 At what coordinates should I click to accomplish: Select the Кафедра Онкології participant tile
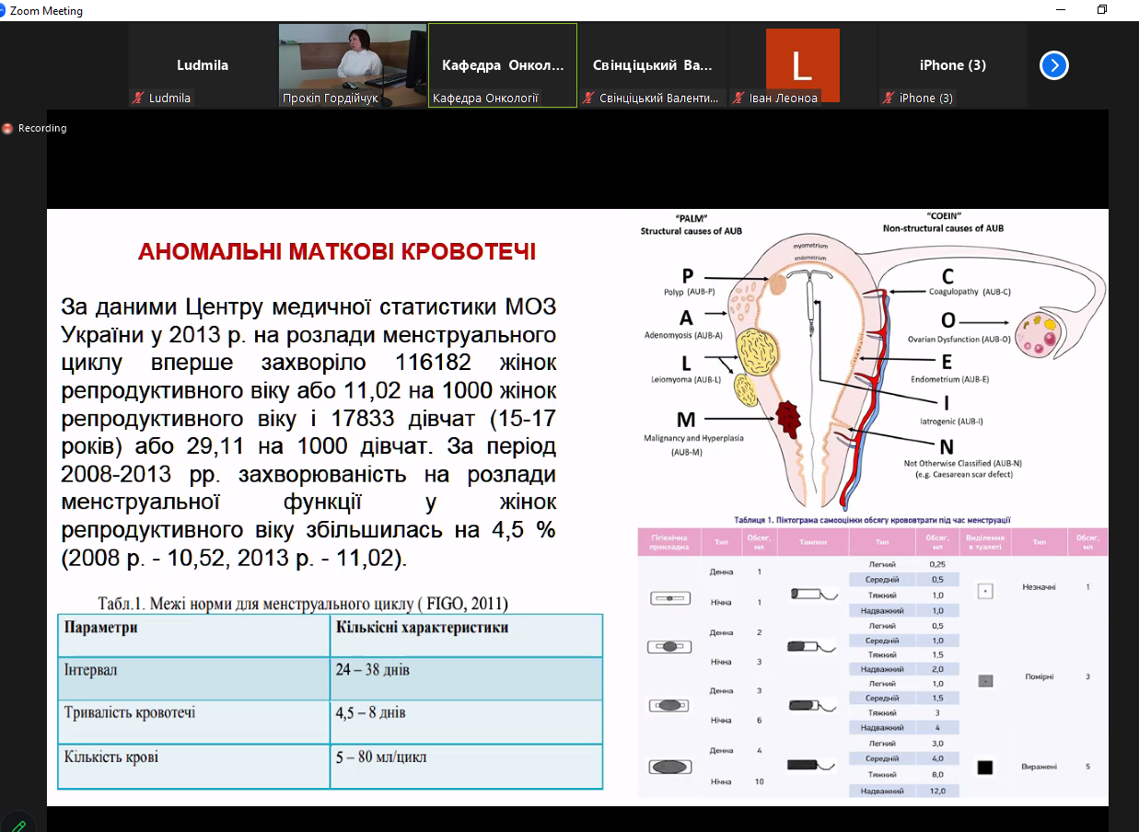click(503, 66)
